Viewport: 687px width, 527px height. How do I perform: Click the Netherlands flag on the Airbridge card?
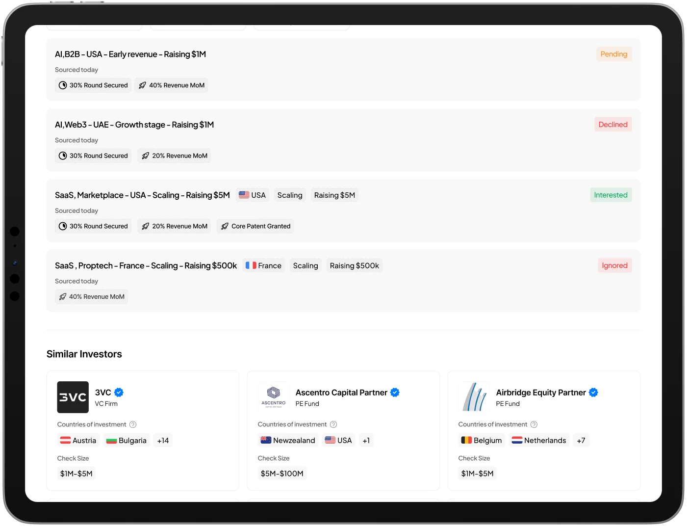click(517, 441)
